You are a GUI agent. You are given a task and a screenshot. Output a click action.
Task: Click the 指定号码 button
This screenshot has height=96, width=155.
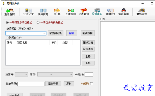click(53, 84)
